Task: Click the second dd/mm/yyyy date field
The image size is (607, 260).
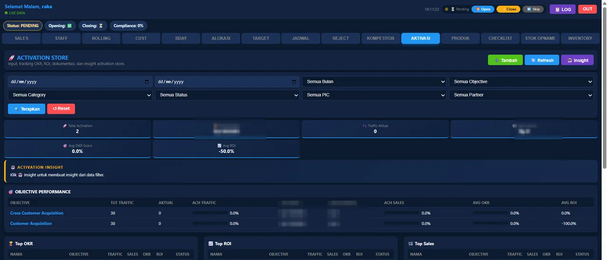Action: [227, 81]
